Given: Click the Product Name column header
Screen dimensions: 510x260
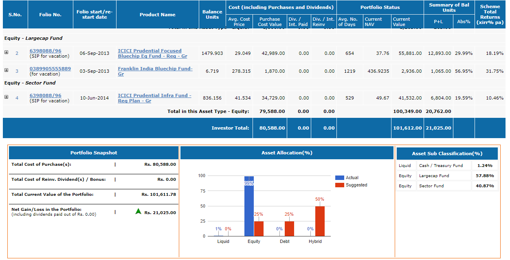Looking at the screenshot, I should point(158,15).
